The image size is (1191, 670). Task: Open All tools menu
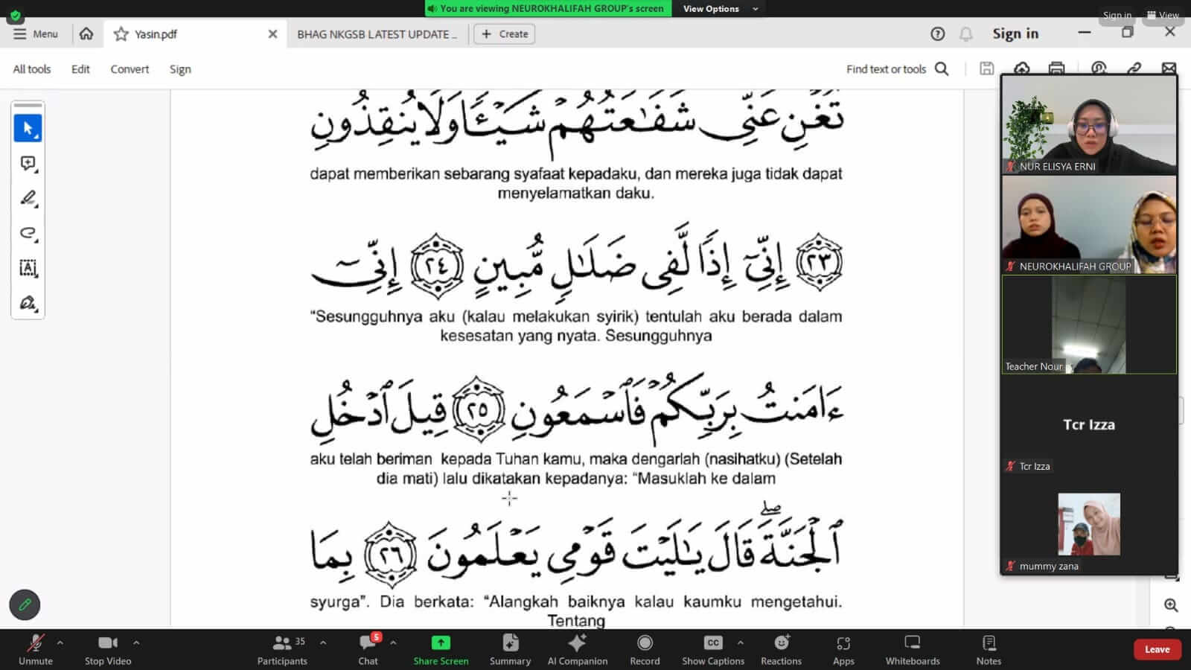32,69
